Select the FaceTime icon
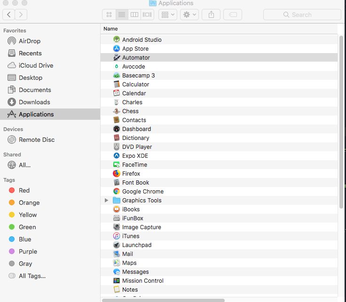This screenshot has width=346, height=302. point(116,165)
